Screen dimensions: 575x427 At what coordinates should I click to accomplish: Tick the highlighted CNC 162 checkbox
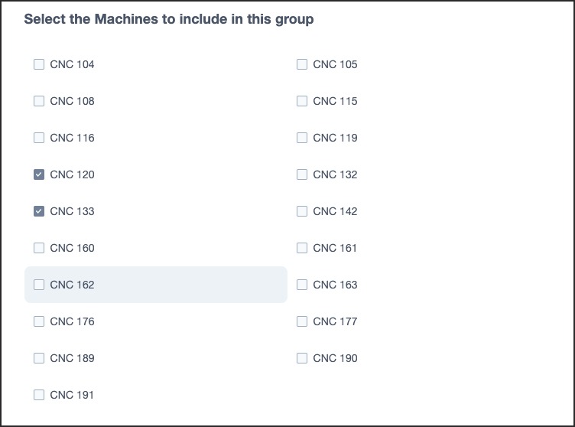pos(39,285)
